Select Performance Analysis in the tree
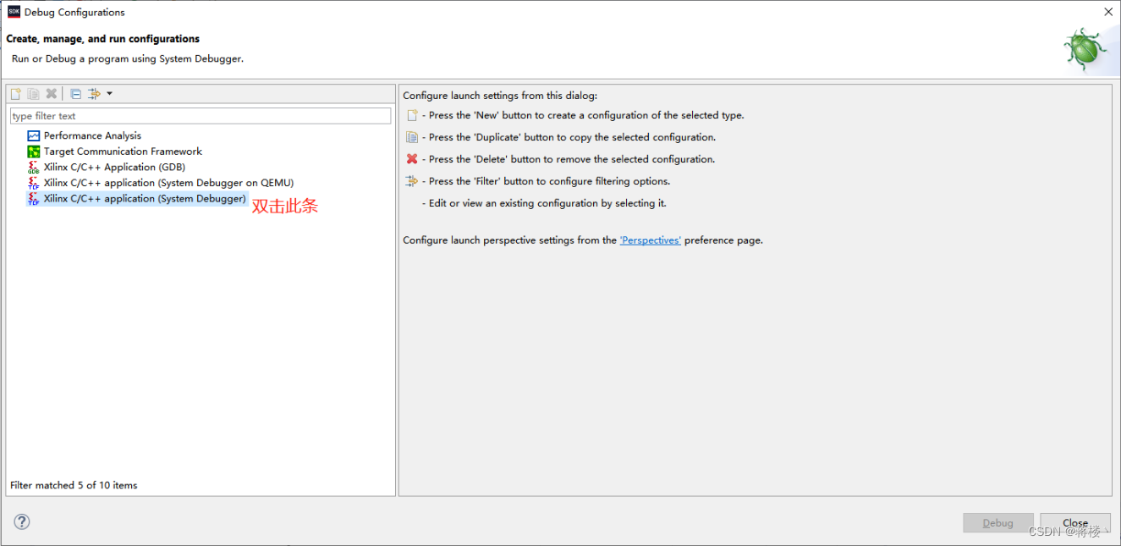Viewport: 1121px width, 546px height. [92, 135]
